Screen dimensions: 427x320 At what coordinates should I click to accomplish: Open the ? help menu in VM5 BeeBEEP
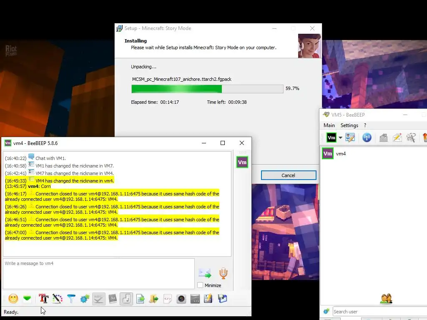(x=365, y=125)
